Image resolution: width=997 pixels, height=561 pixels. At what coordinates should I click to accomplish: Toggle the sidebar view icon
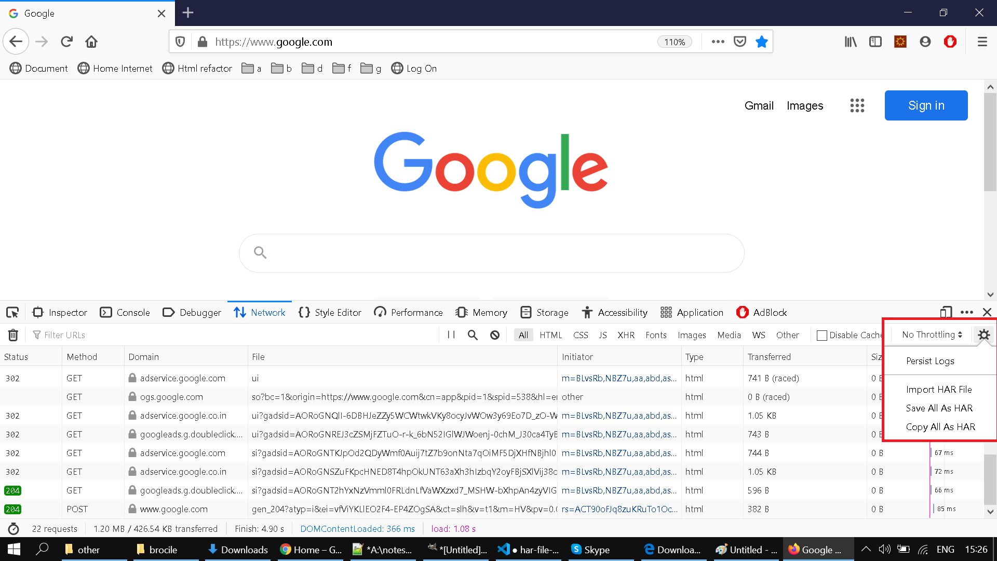(875, 42)
